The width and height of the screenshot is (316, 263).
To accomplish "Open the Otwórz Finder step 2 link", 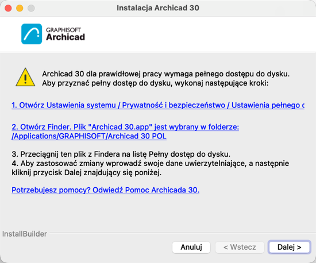I will pyautogui.click(x=125, y=127).
